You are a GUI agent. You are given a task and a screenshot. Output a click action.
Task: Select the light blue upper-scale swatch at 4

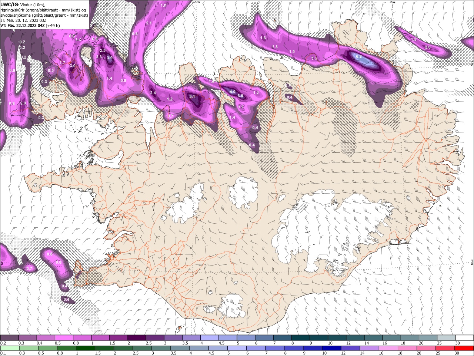pos(209,338)
